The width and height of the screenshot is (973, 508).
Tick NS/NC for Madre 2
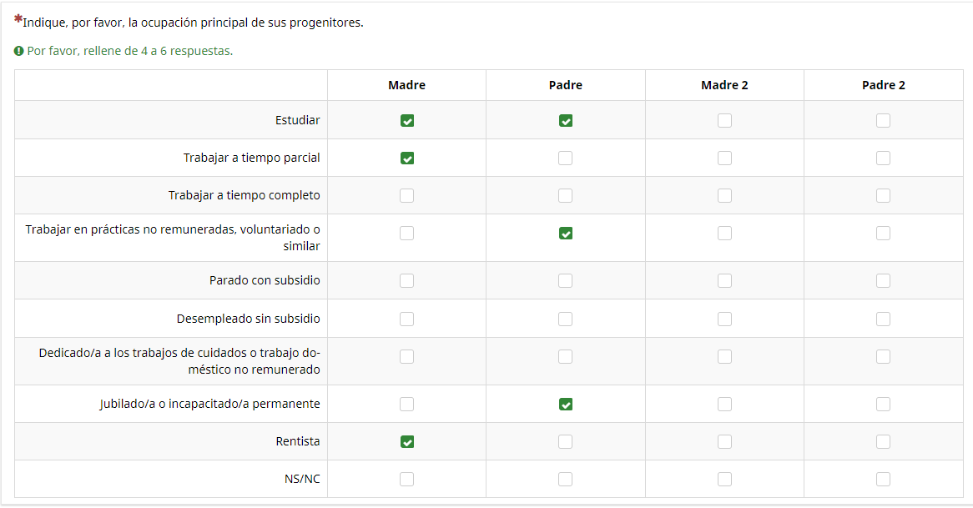point(724,480)
